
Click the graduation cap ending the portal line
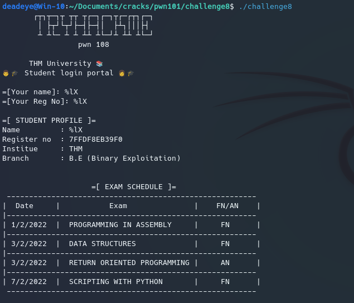(130, 73)
